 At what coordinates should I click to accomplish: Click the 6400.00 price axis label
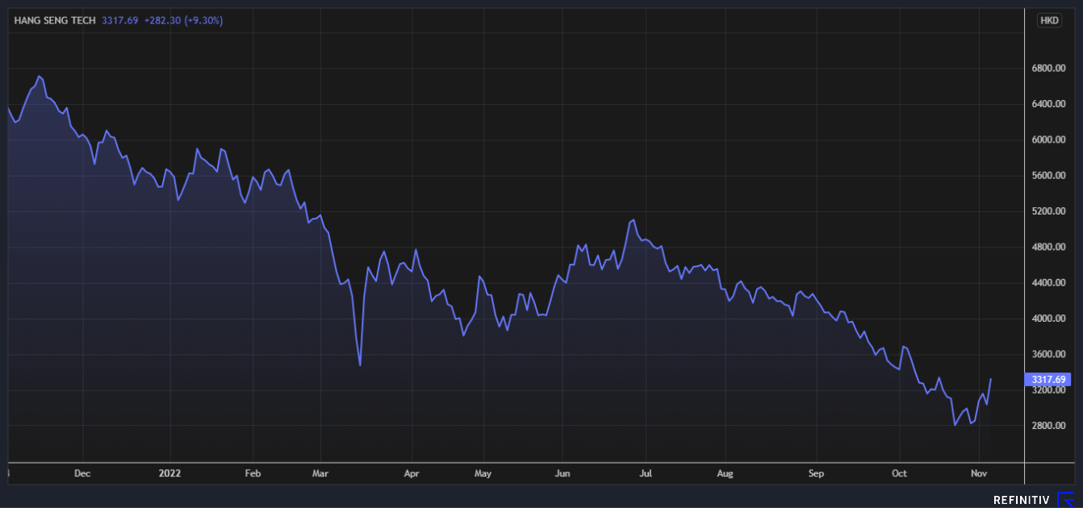pyautogui.click(x=1049, y=104)
